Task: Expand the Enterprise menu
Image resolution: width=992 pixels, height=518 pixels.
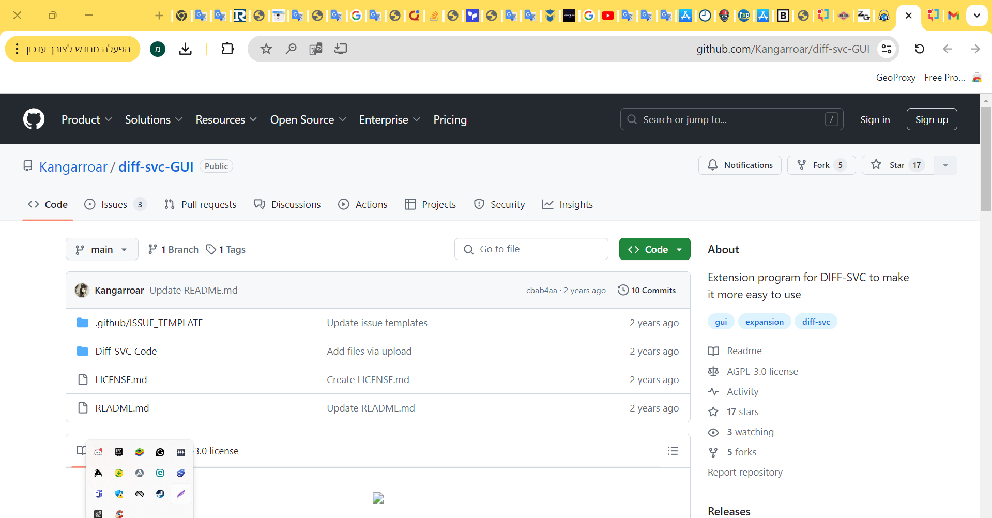Action: coord(390,119)
